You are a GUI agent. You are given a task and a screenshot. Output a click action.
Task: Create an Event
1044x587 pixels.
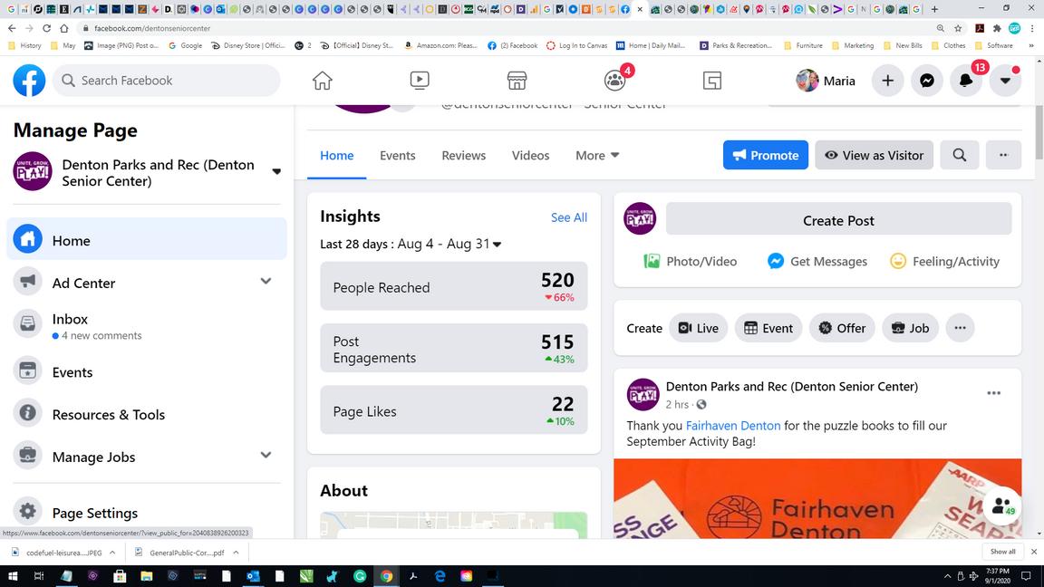click(x=768, y=328)
